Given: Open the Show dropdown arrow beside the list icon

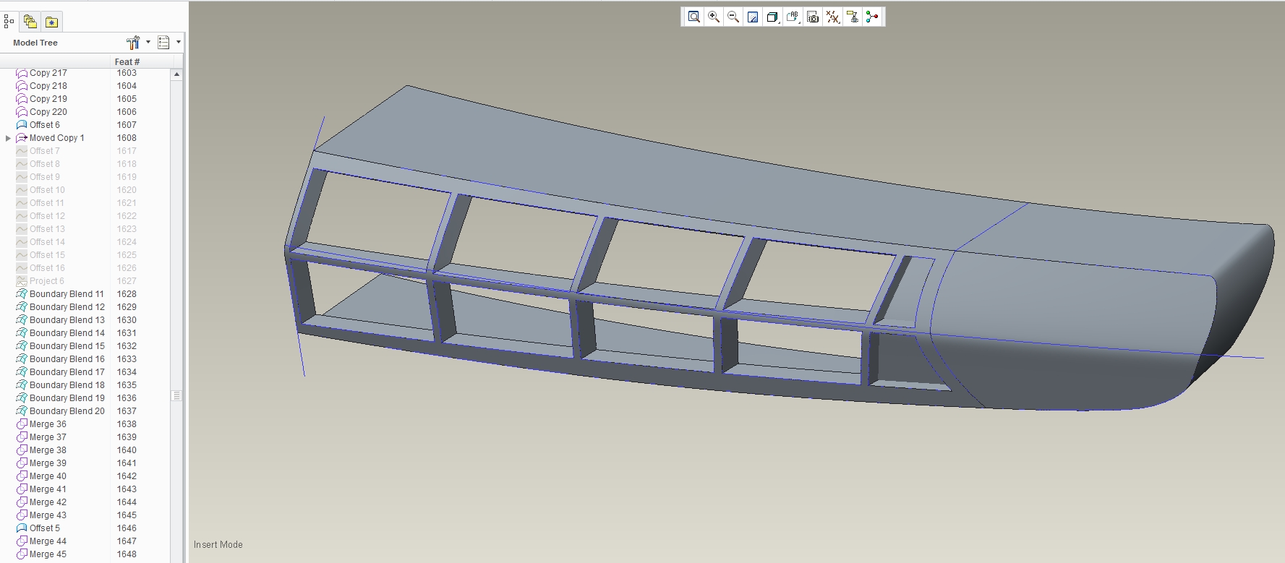Looking at the screenshot, I should [x=179, y=42].
